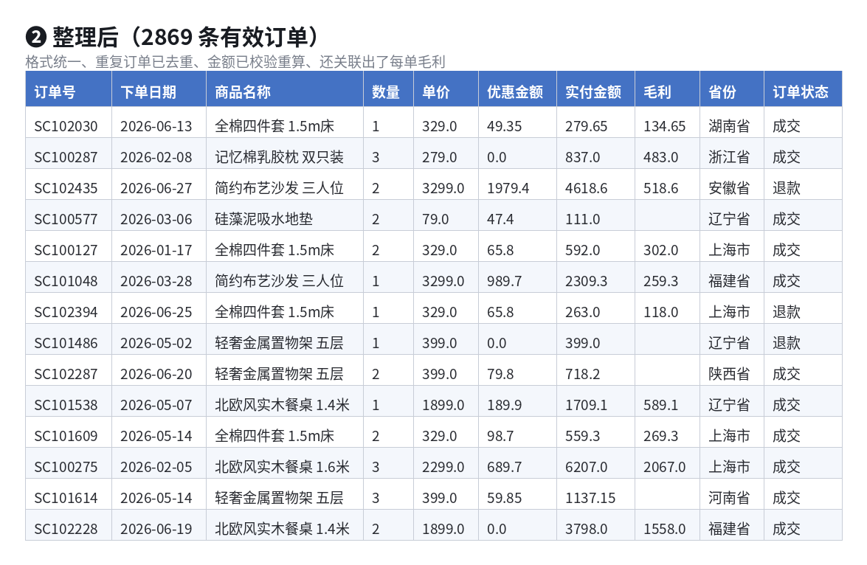Select order number SC102030
The height and width of the screenshot is (565, 867).
tap(66, 127)
